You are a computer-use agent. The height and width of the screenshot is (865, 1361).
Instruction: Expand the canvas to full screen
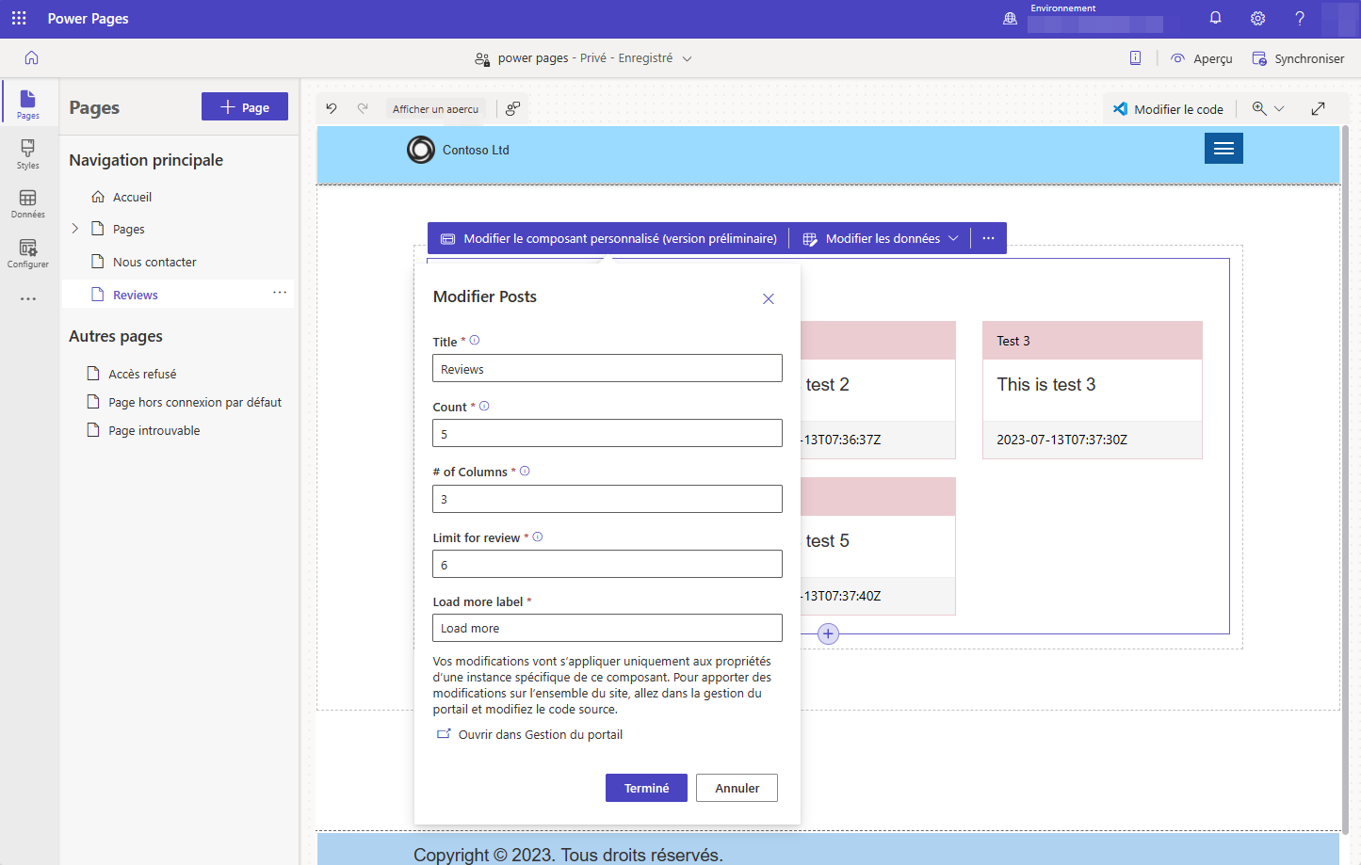point(1319,108)
